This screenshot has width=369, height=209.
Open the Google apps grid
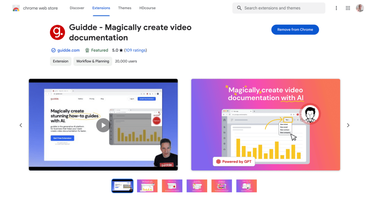point(348,8)
